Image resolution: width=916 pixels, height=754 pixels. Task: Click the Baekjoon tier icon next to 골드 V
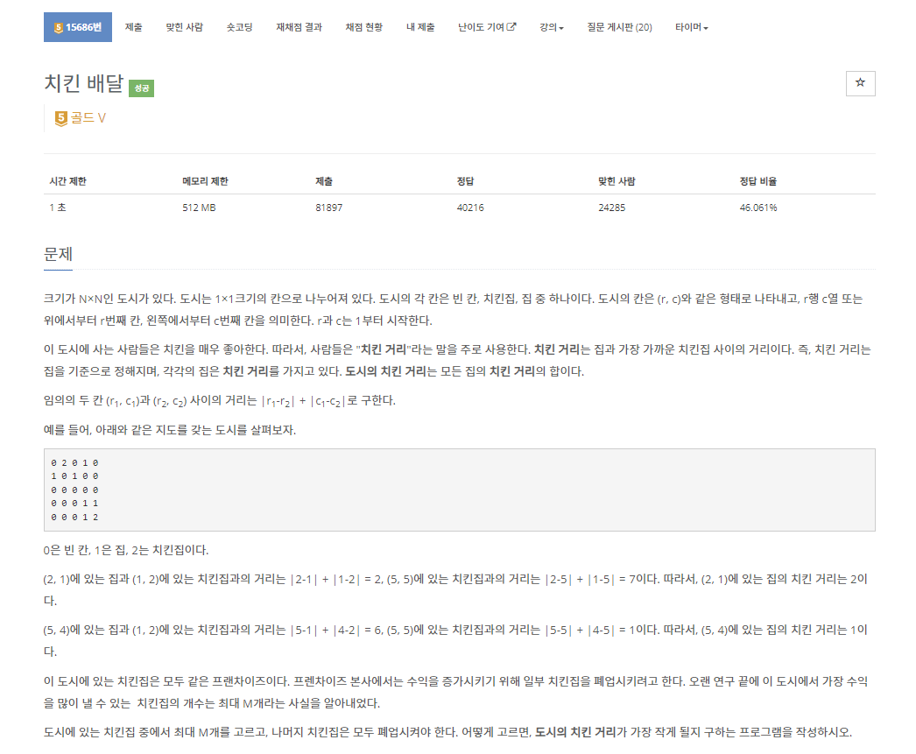click(x=60, y=118)
